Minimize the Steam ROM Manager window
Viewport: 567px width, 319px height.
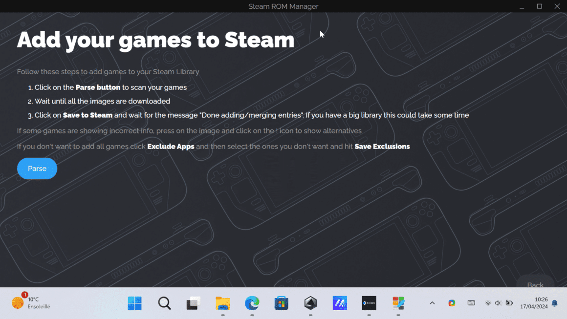click(522, 6)
